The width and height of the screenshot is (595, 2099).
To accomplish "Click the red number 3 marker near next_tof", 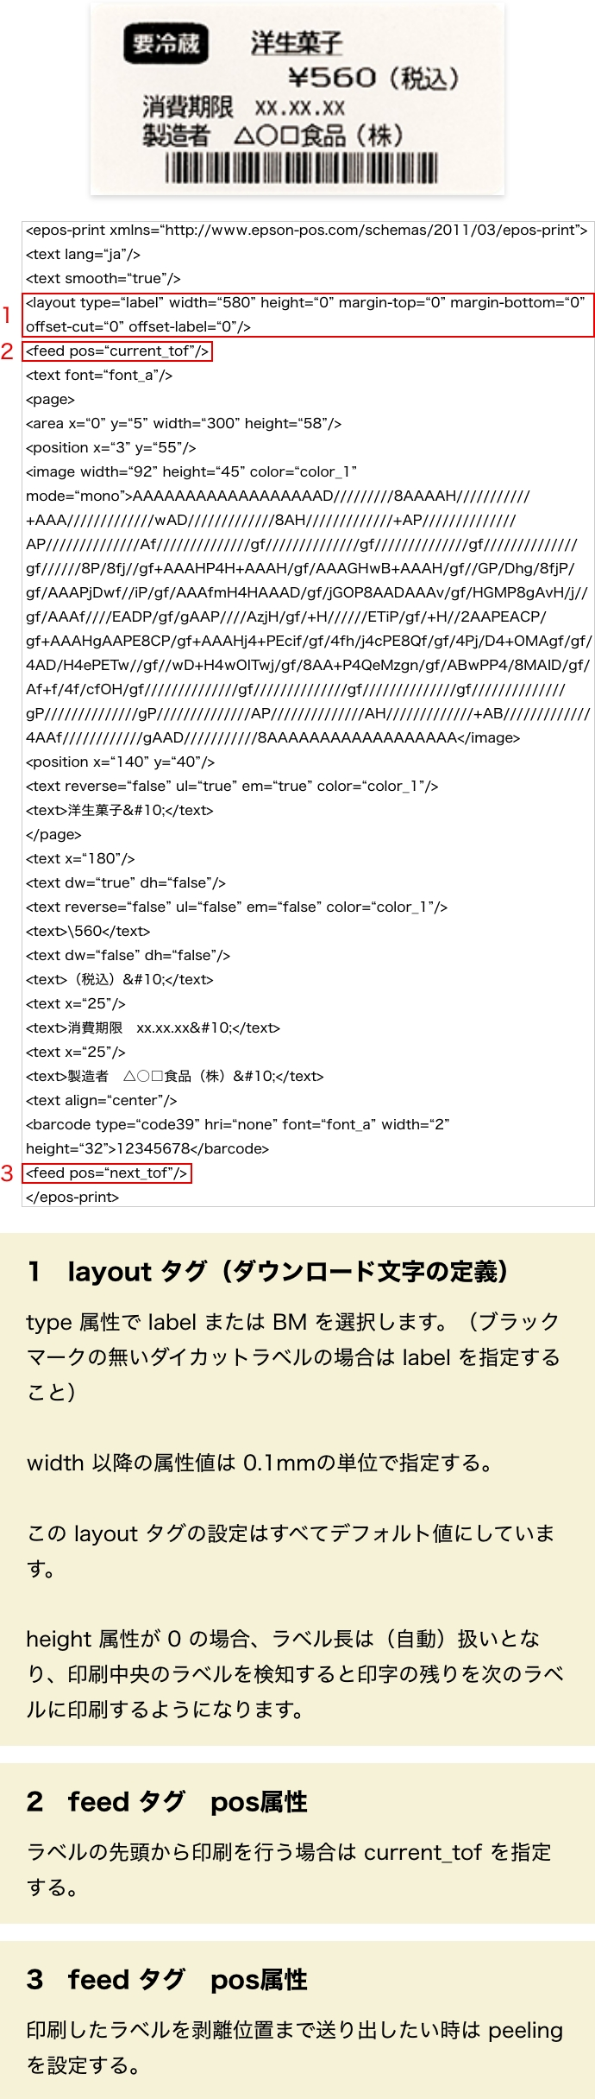I will pos(8,1173).
